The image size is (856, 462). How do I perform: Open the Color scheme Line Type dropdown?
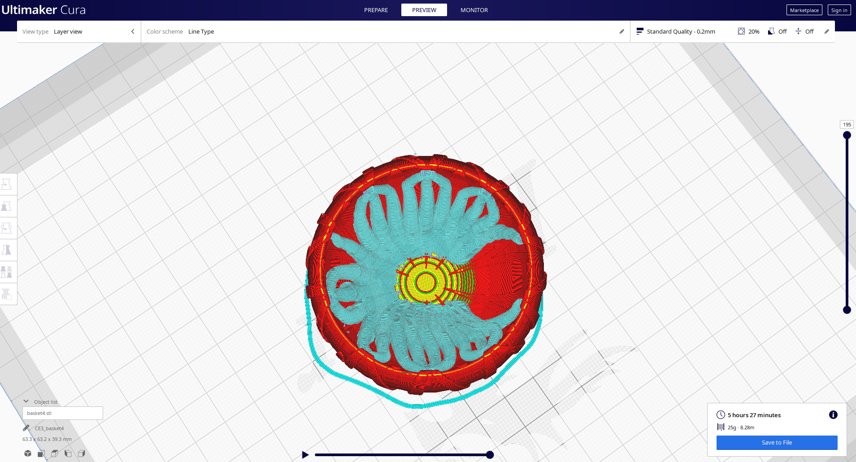[x=385, y=31]
